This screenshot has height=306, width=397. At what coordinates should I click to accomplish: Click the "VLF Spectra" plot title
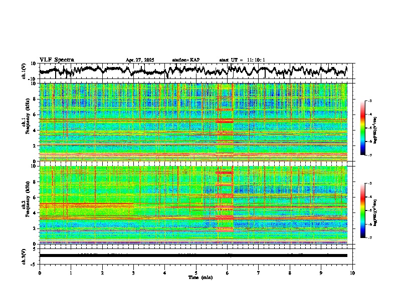pyautogui.click(x=57, y=60)
